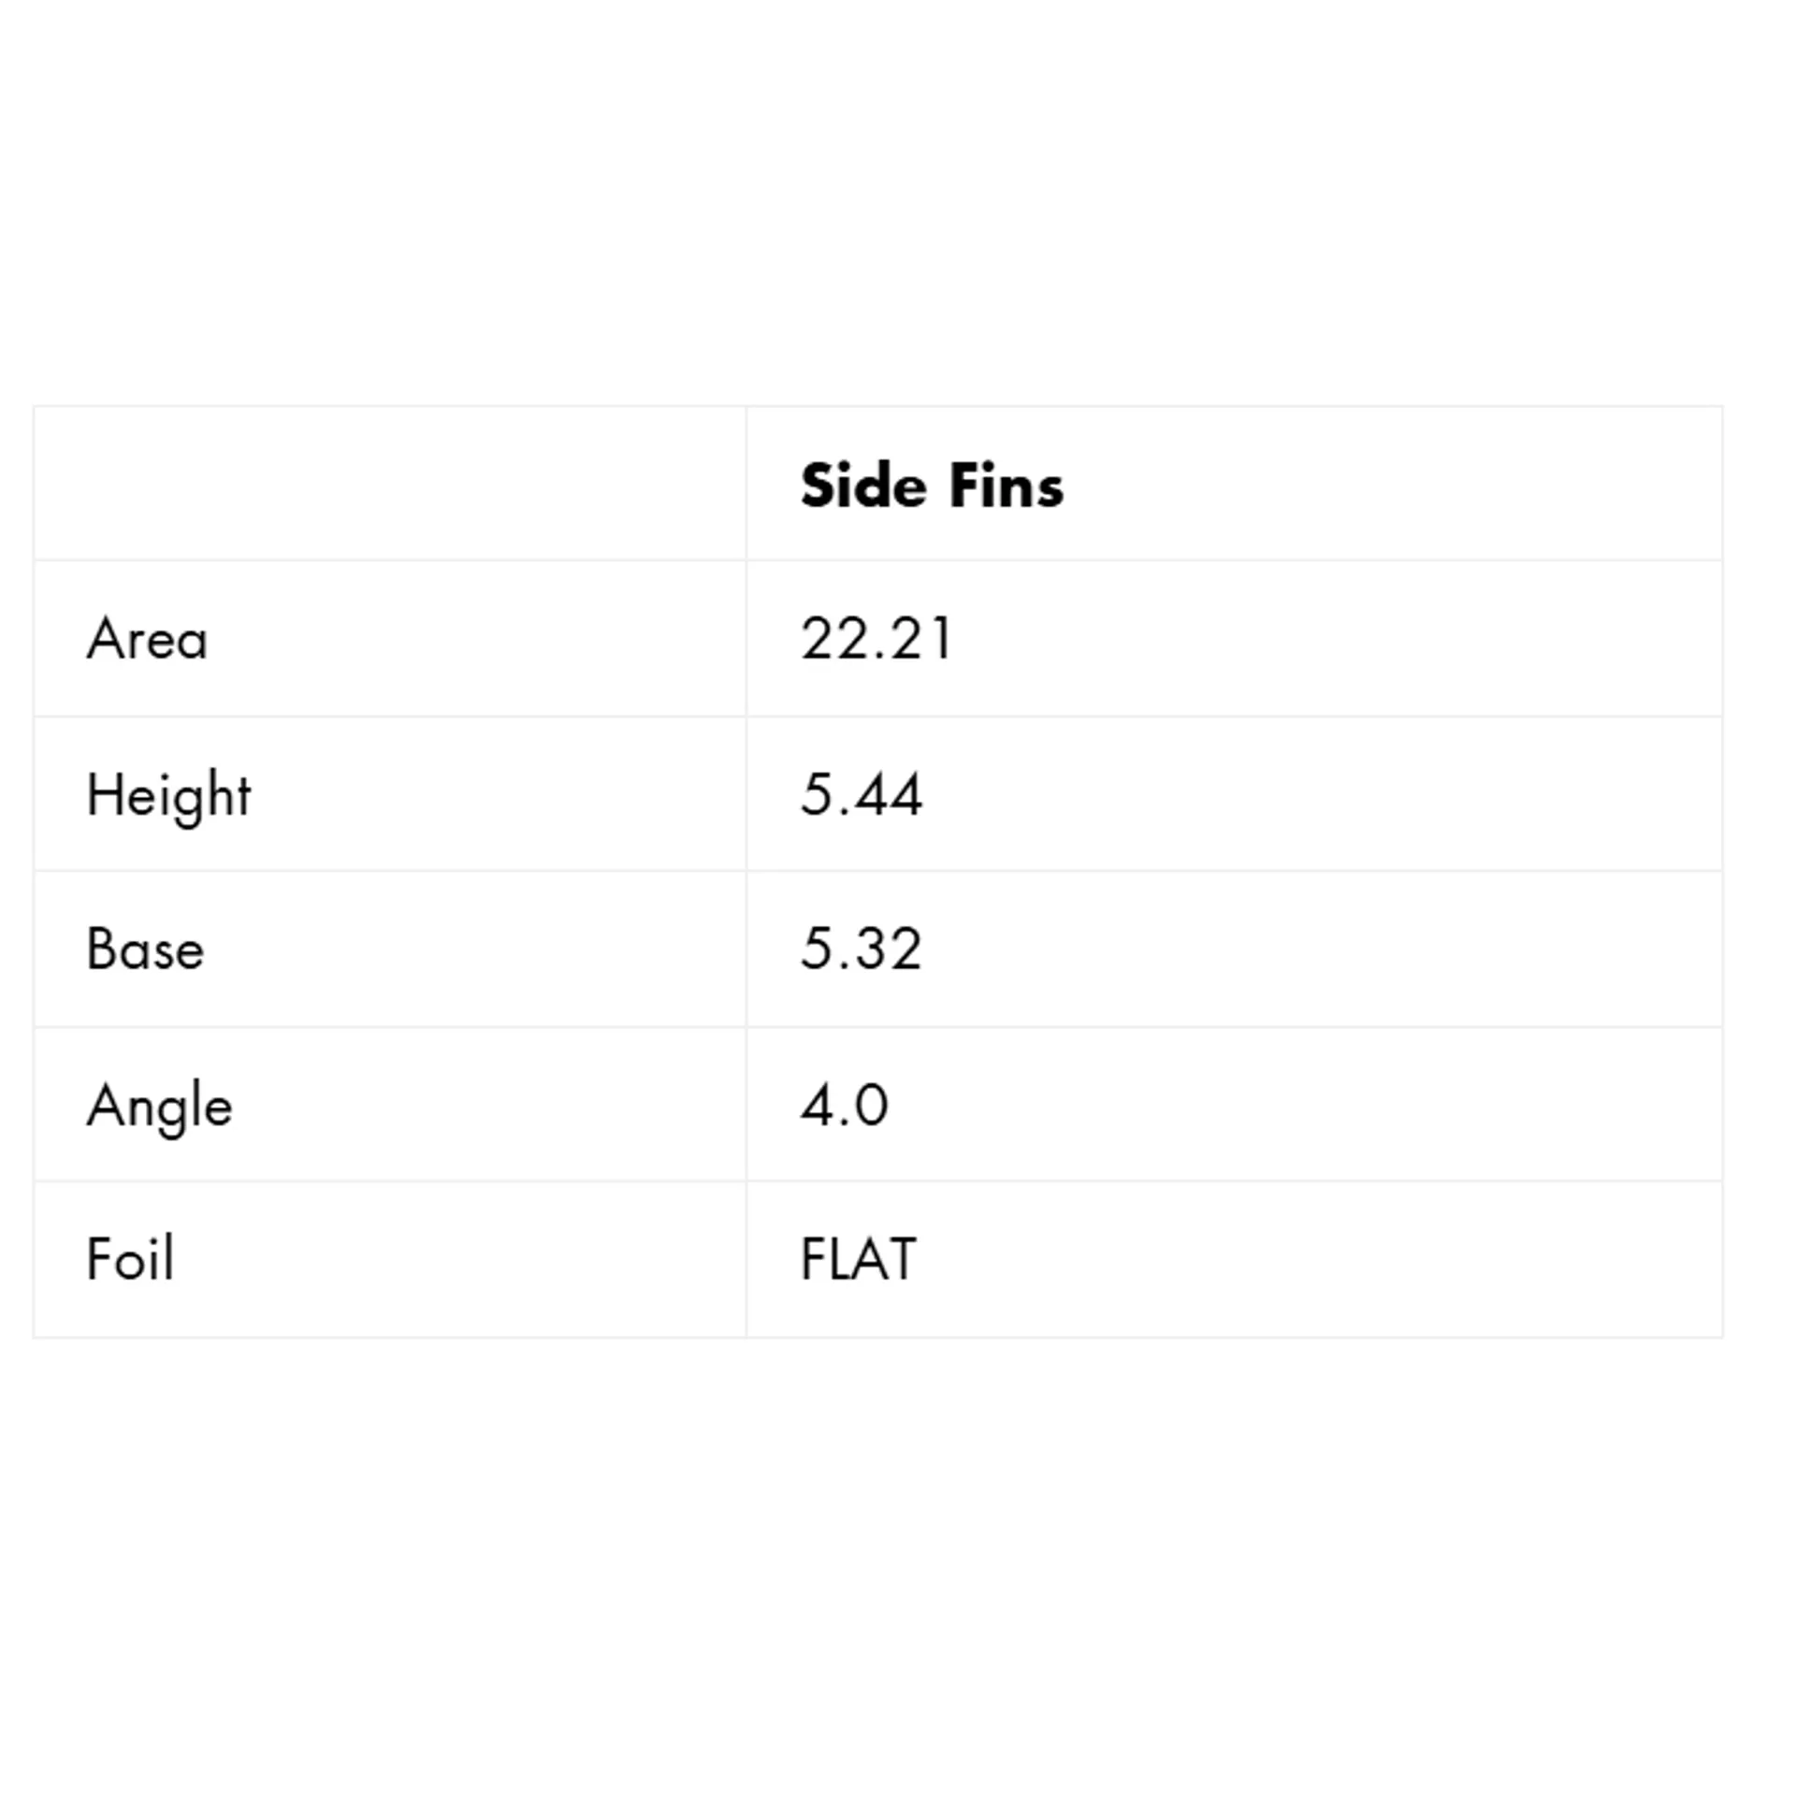
Task: Click the border below the Side Fins header
Action: (1233, 560)
